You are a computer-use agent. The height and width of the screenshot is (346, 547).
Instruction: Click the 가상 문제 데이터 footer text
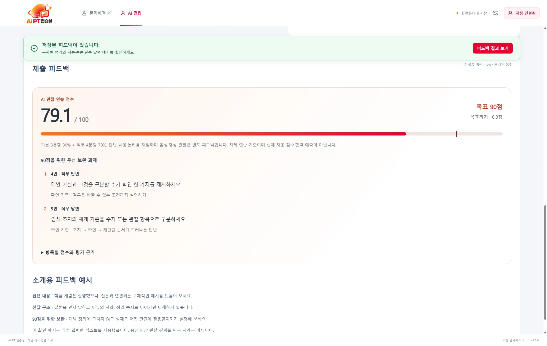(x=513, y=340)
